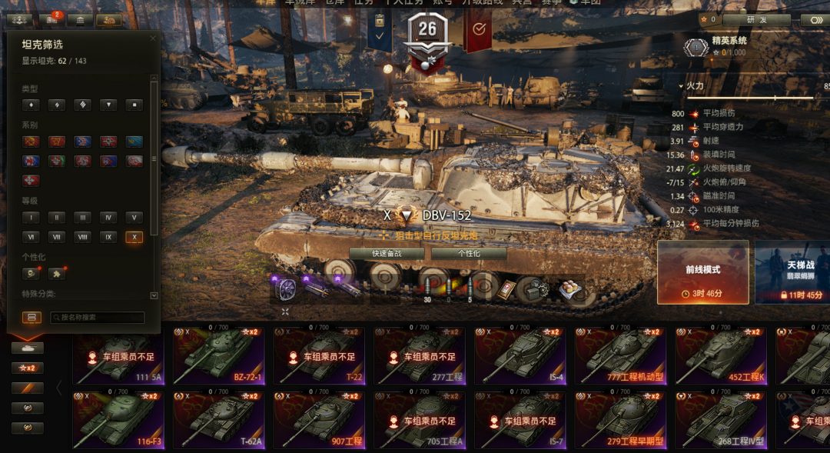The width and height of the screenshot is (830, 453).
Task: Click the repair kit toolbox consumable
Action: (x=537, y=289)
